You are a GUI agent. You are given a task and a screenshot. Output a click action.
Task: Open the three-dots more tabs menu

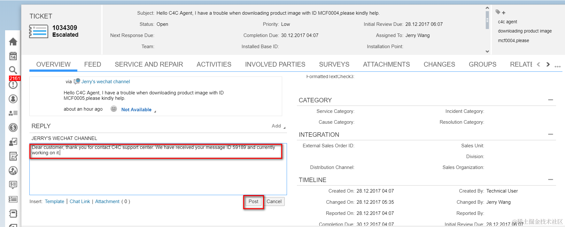point(558,67)
